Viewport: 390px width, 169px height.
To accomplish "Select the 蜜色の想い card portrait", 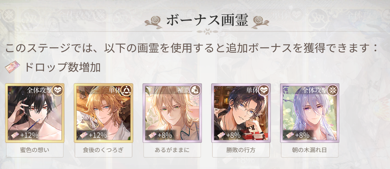I will (35, 113).
